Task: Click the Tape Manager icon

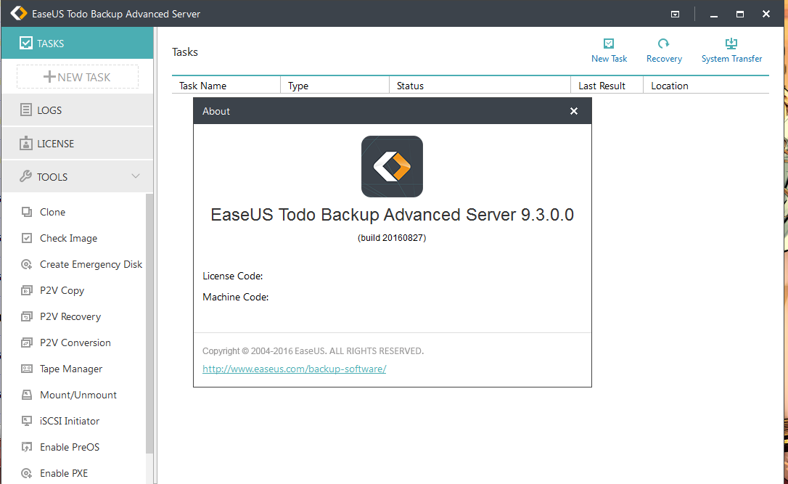Action: pyautogui.click(x=27, y=369)
